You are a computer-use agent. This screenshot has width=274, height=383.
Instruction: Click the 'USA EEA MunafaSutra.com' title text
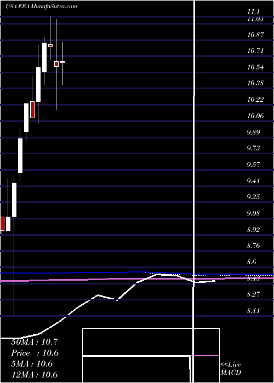[41, 7]
